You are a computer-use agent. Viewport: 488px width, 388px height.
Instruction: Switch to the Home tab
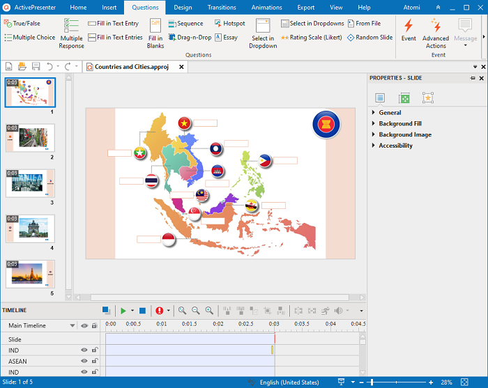pos(78,8)
